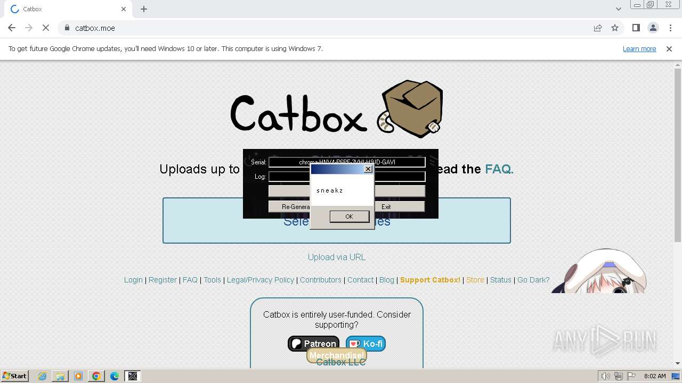Viewport: 682px width, 383px height.
Task: Click the browser back arrow
Action: click(x=12, y=28)
